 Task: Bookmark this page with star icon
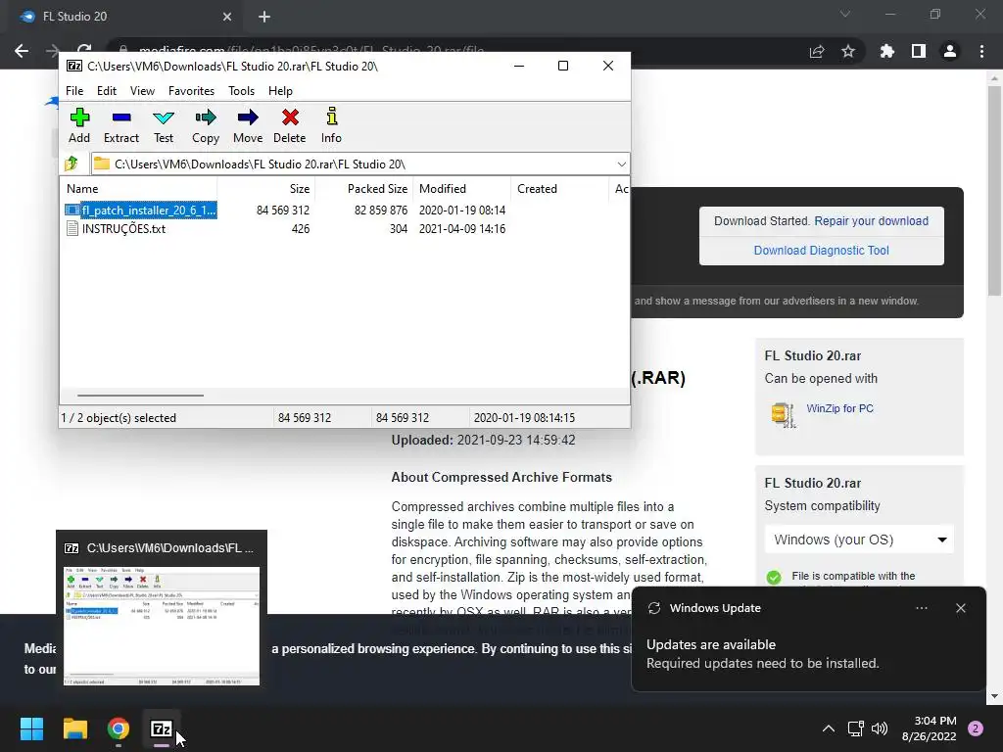(x=848, y=51)
